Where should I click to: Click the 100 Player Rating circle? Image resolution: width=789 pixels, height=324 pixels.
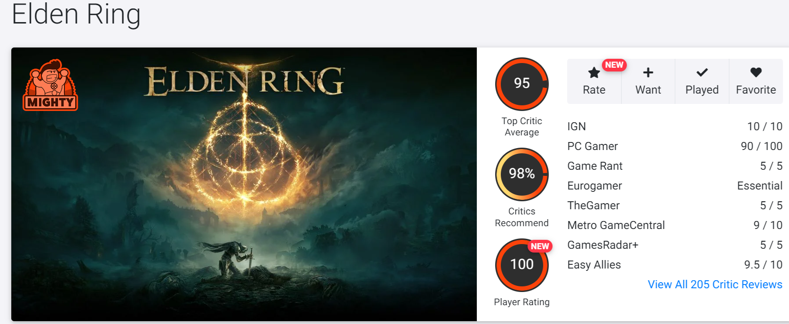click(521, 265)
